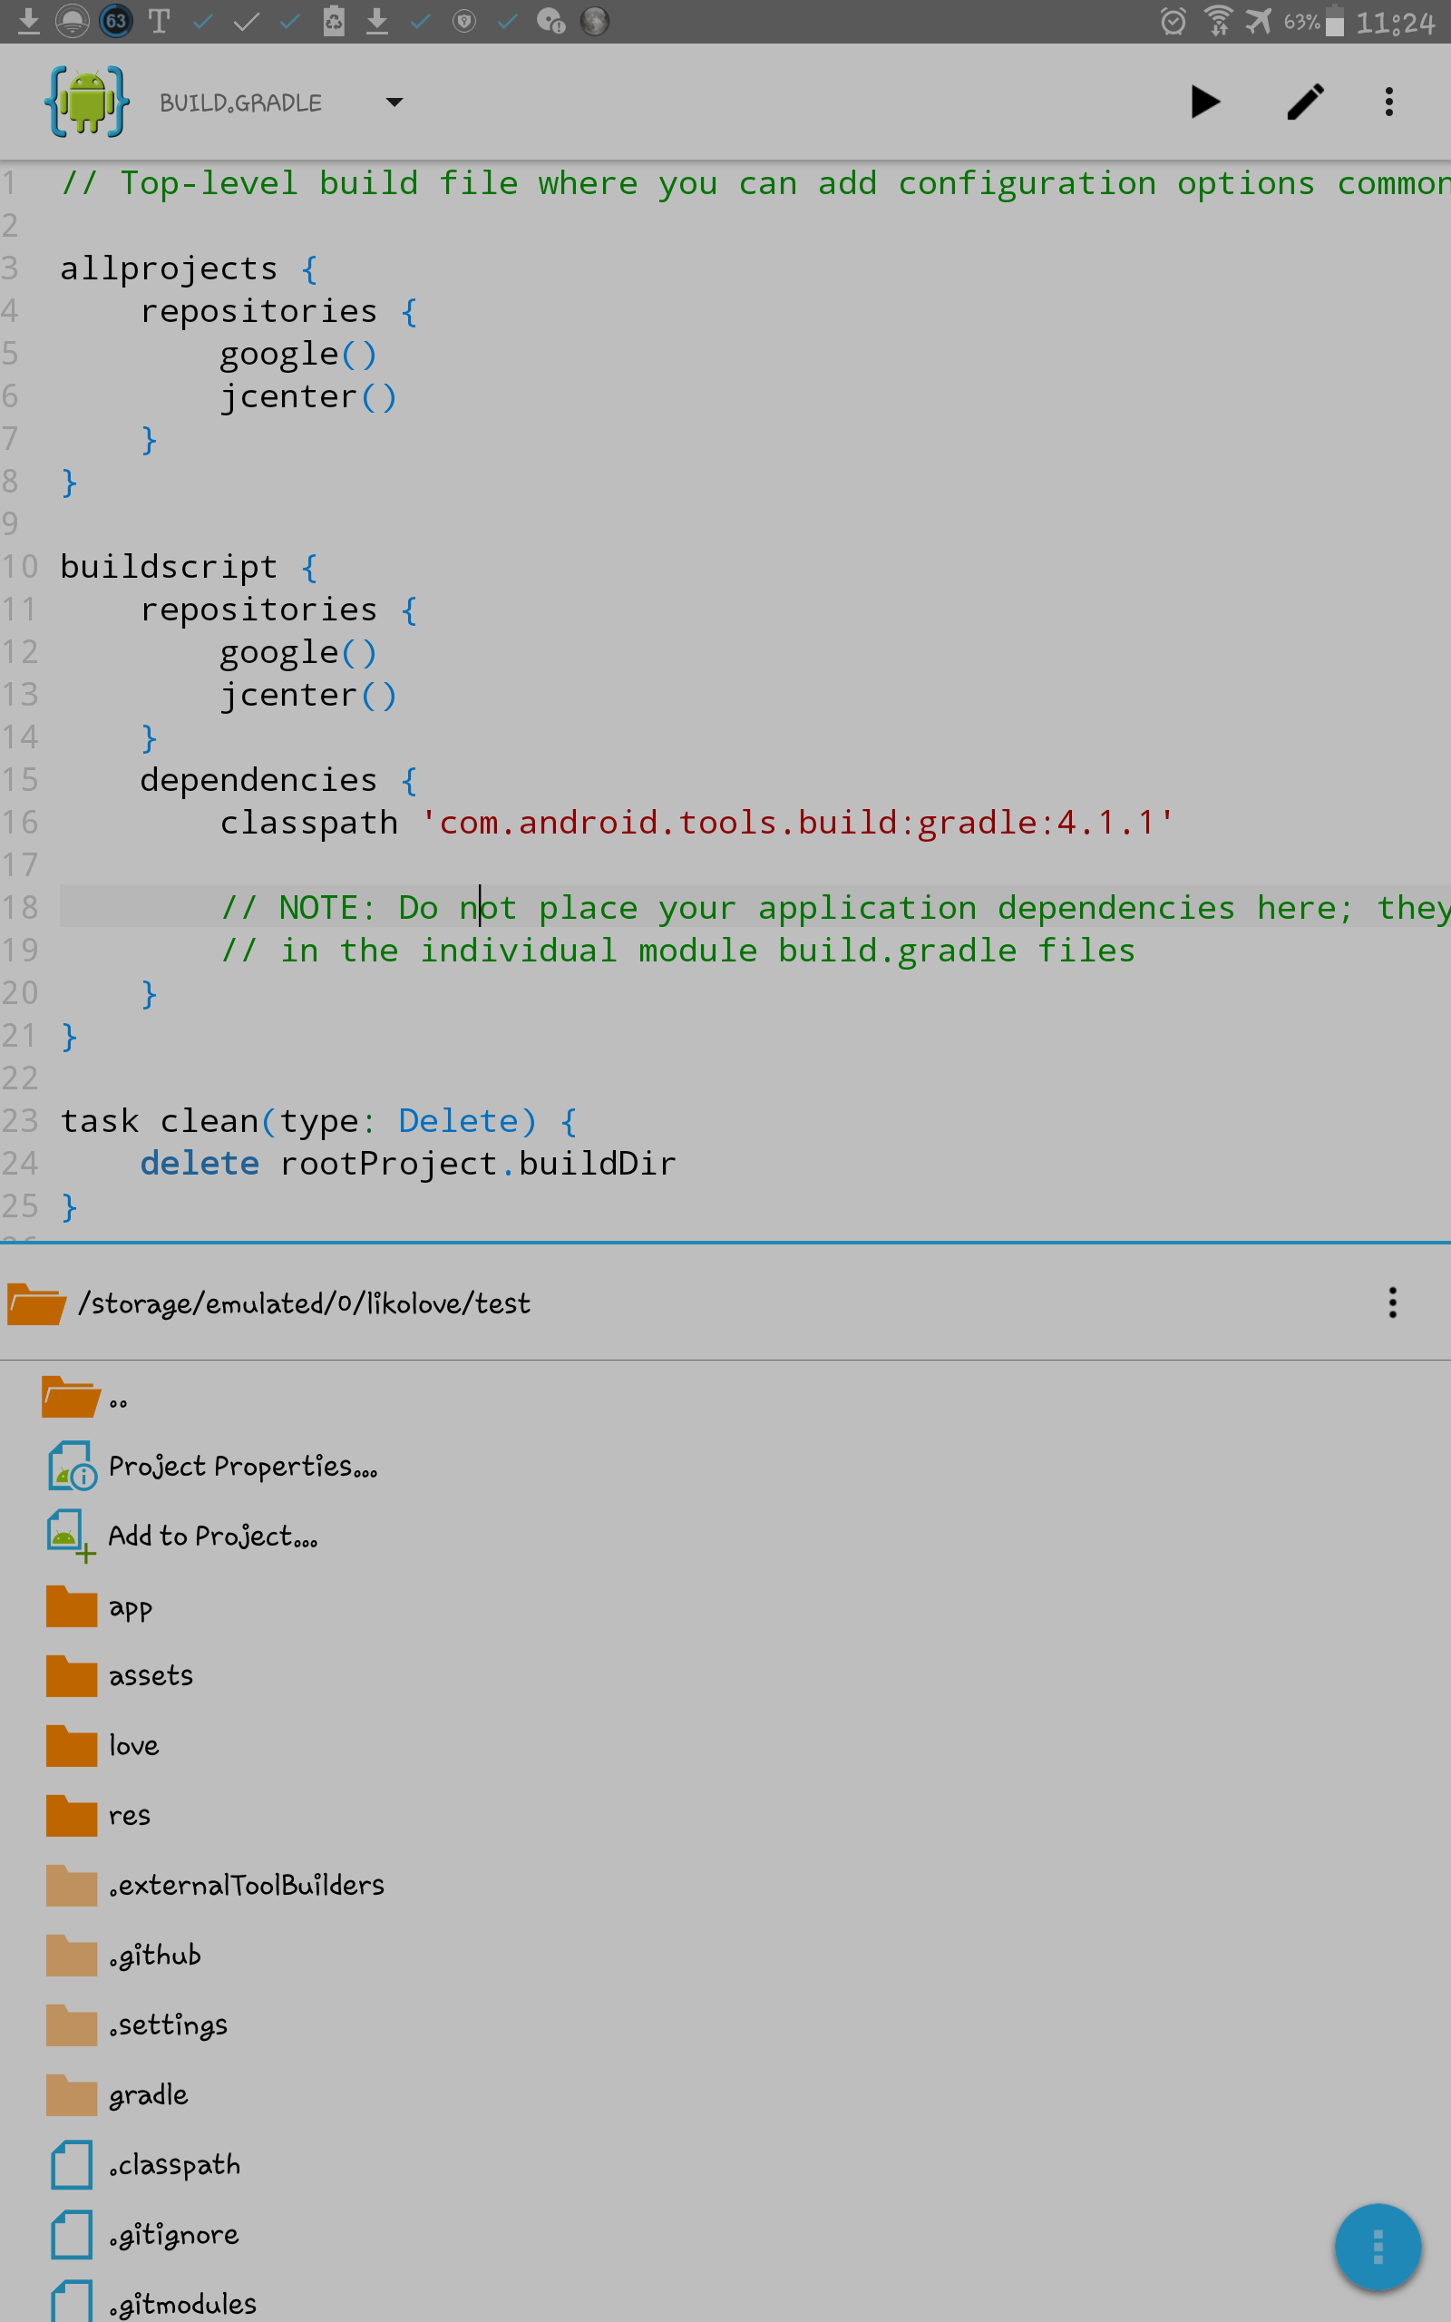Open the .github folder
The width and height of the screenshot is (1451, 2322).
coord(725,1955)
